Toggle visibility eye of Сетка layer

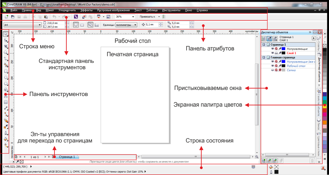pos(272,70)
